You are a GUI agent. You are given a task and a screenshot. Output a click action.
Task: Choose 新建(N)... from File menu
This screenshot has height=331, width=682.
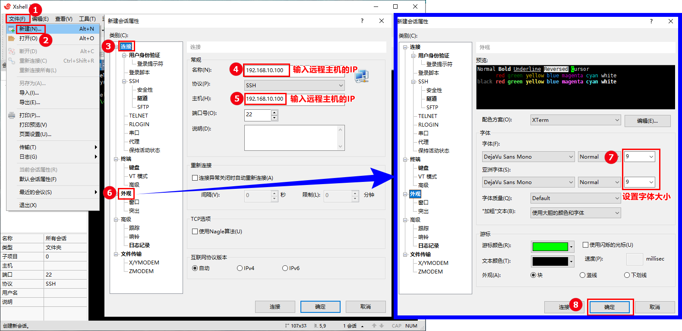54,29
